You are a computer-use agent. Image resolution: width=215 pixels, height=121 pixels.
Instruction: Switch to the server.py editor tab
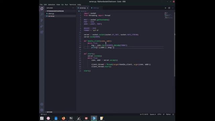(83, 8)
